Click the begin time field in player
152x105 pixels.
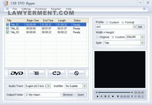point(125,96)
